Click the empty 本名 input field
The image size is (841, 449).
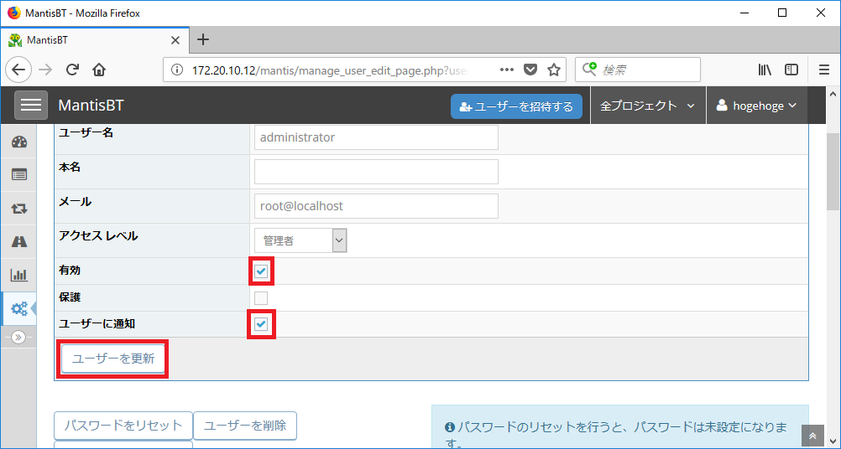tap(376, 171)
